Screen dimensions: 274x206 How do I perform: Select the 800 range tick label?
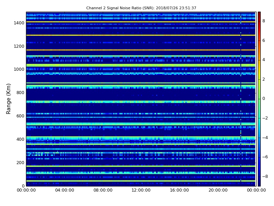tap(20, 93)
